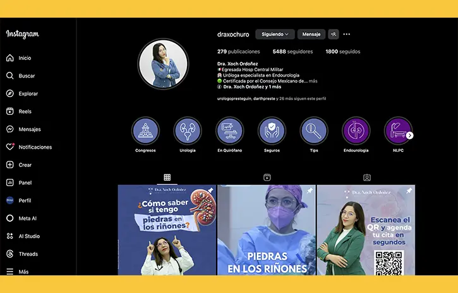Open NLPC story highlight

point(398,131)
